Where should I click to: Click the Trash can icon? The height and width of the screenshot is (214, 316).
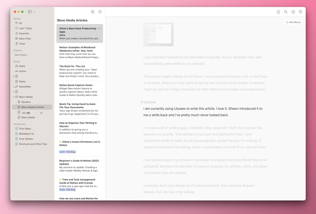pos(17,44)
